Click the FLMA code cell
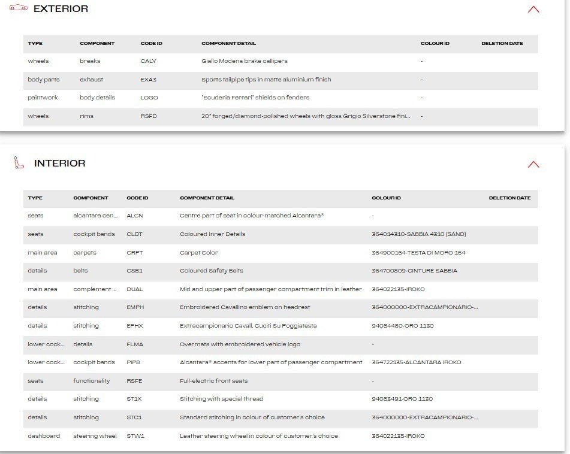570x454 pixels. 135,344
